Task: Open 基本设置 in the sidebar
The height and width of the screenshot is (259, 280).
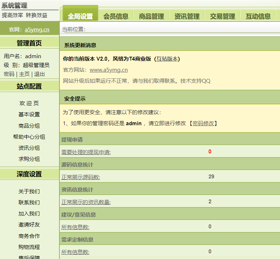Action: (x=29, y=115)
